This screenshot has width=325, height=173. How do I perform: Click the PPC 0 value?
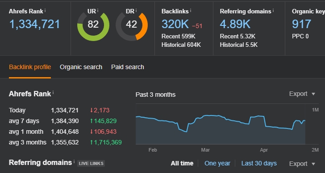click(300, 37)
